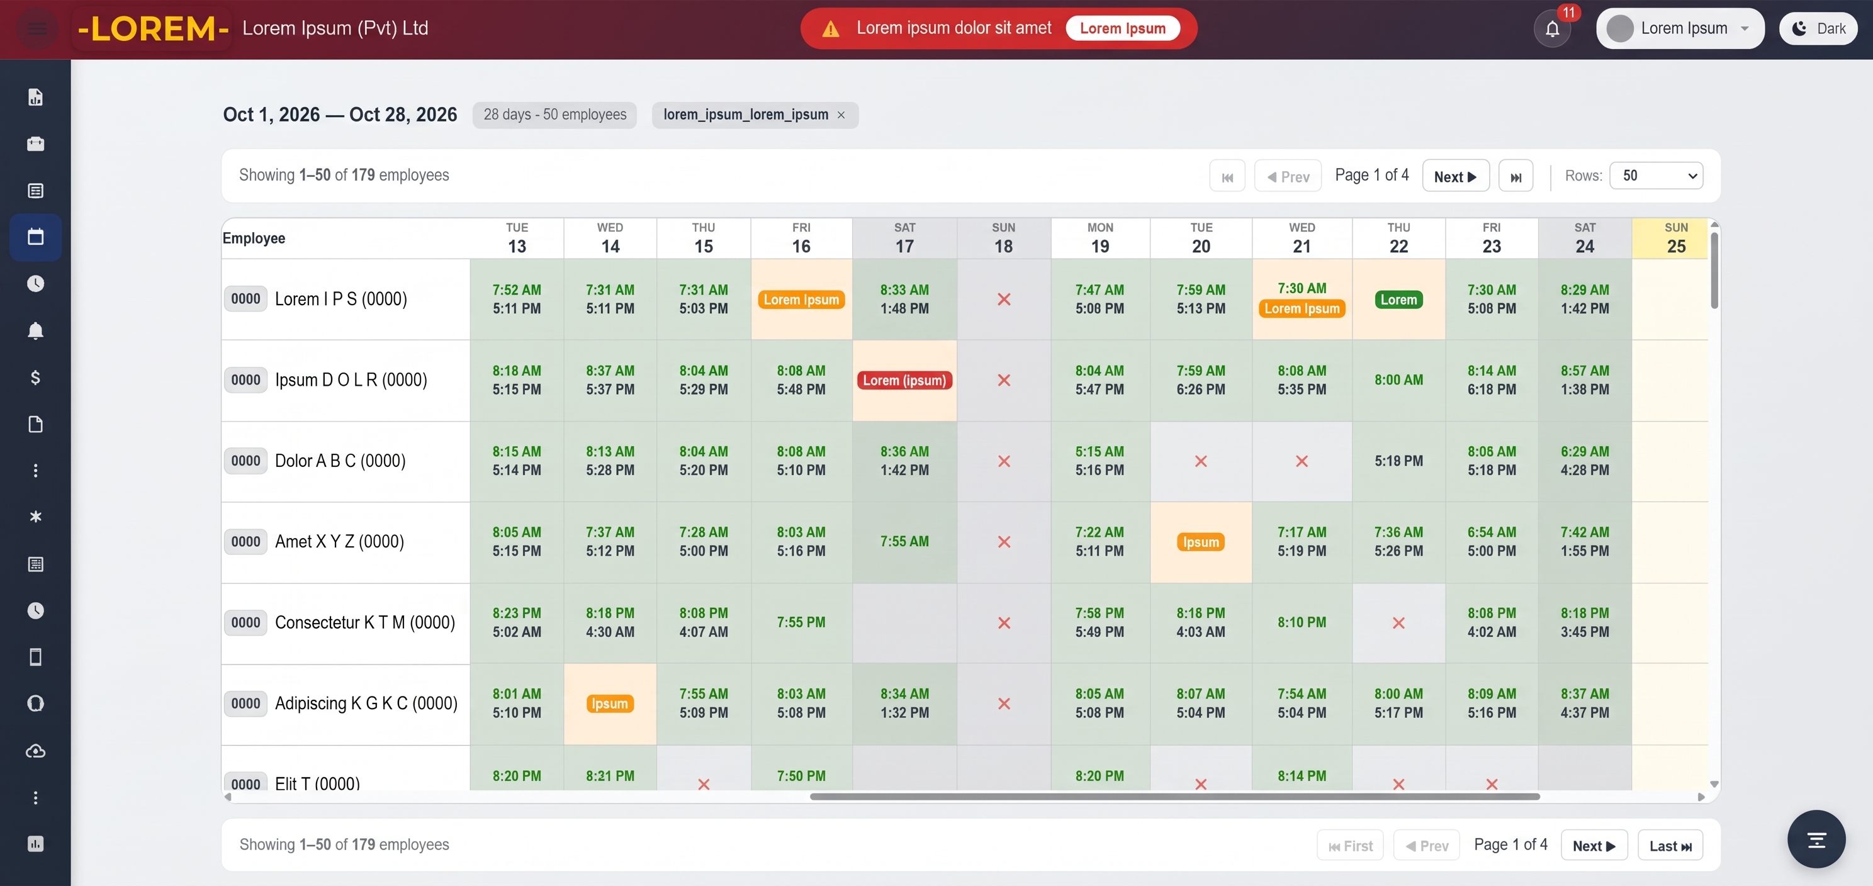Open the Rows per page dropdown
This screenshot has height=886, width=1873.
(1656, 176)
